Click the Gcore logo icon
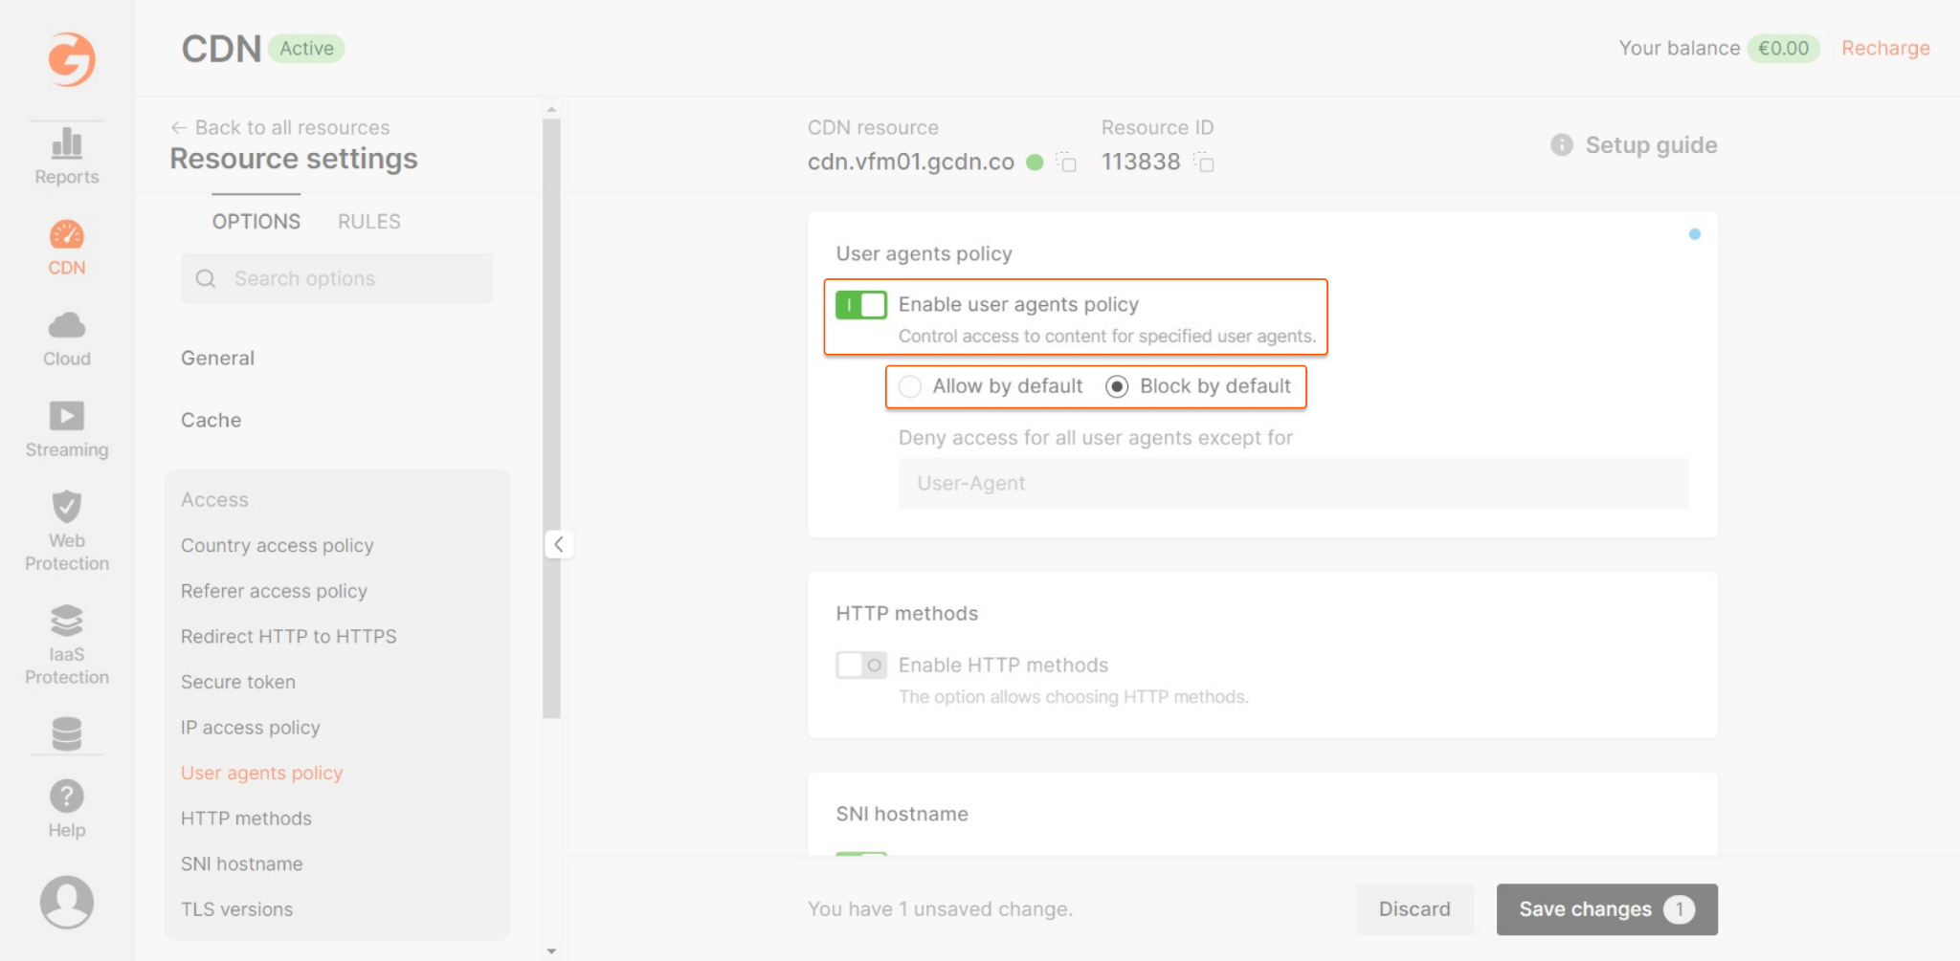 [67, 59]
